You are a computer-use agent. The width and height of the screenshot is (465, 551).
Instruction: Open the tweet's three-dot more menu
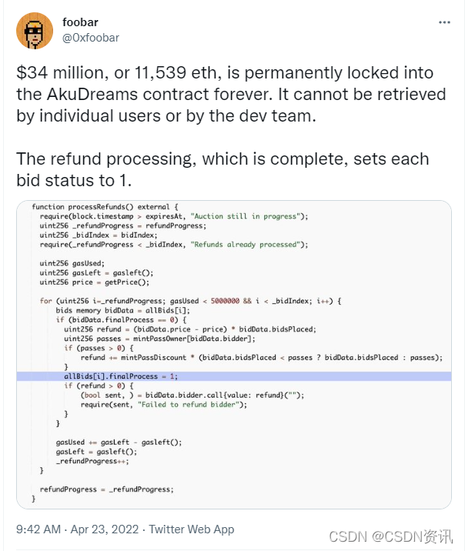tap(444, 22)
